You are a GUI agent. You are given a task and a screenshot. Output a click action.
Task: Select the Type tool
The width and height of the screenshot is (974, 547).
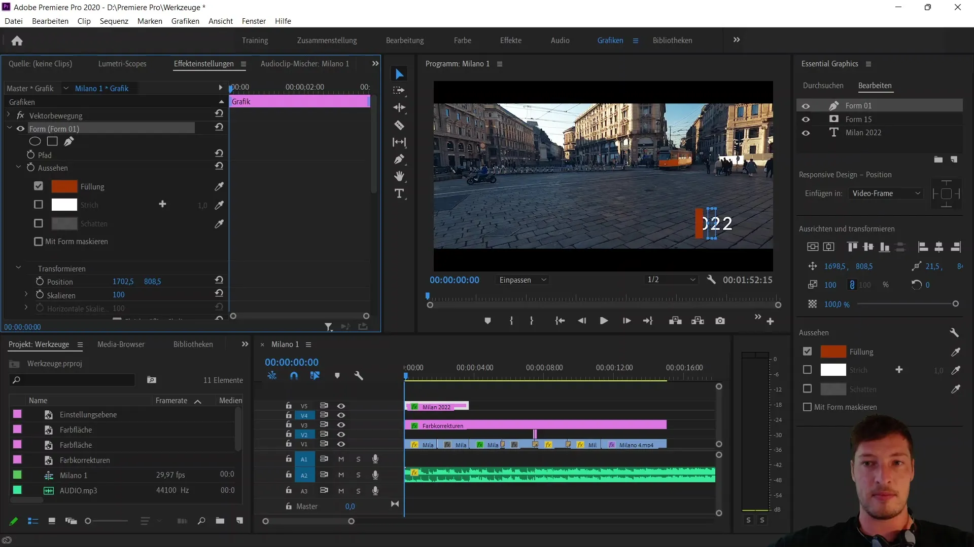[x=399, y=193]
